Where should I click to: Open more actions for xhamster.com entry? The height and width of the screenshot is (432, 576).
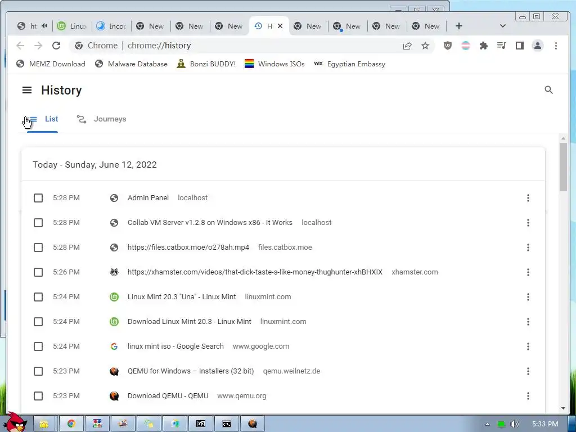click(528, 272)
